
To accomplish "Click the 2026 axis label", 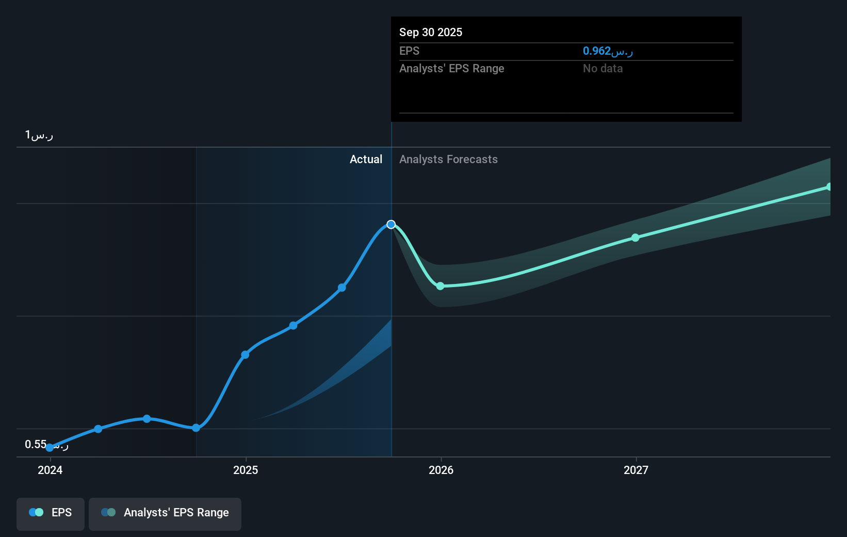I will (x=441, y=470).
